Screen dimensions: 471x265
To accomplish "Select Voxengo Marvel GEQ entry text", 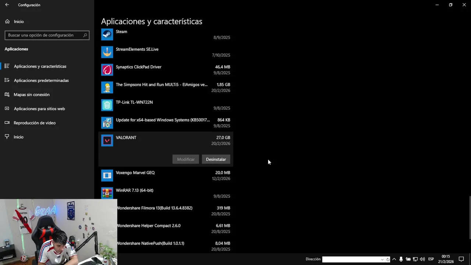I will point(135,173).
